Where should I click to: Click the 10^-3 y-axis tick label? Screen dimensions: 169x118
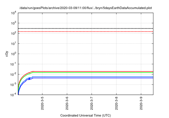click(x=13, y=85)
